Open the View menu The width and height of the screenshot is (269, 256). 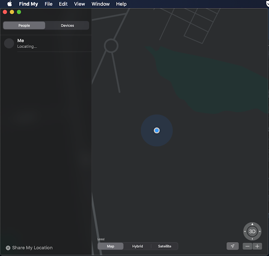pos(79,4)
